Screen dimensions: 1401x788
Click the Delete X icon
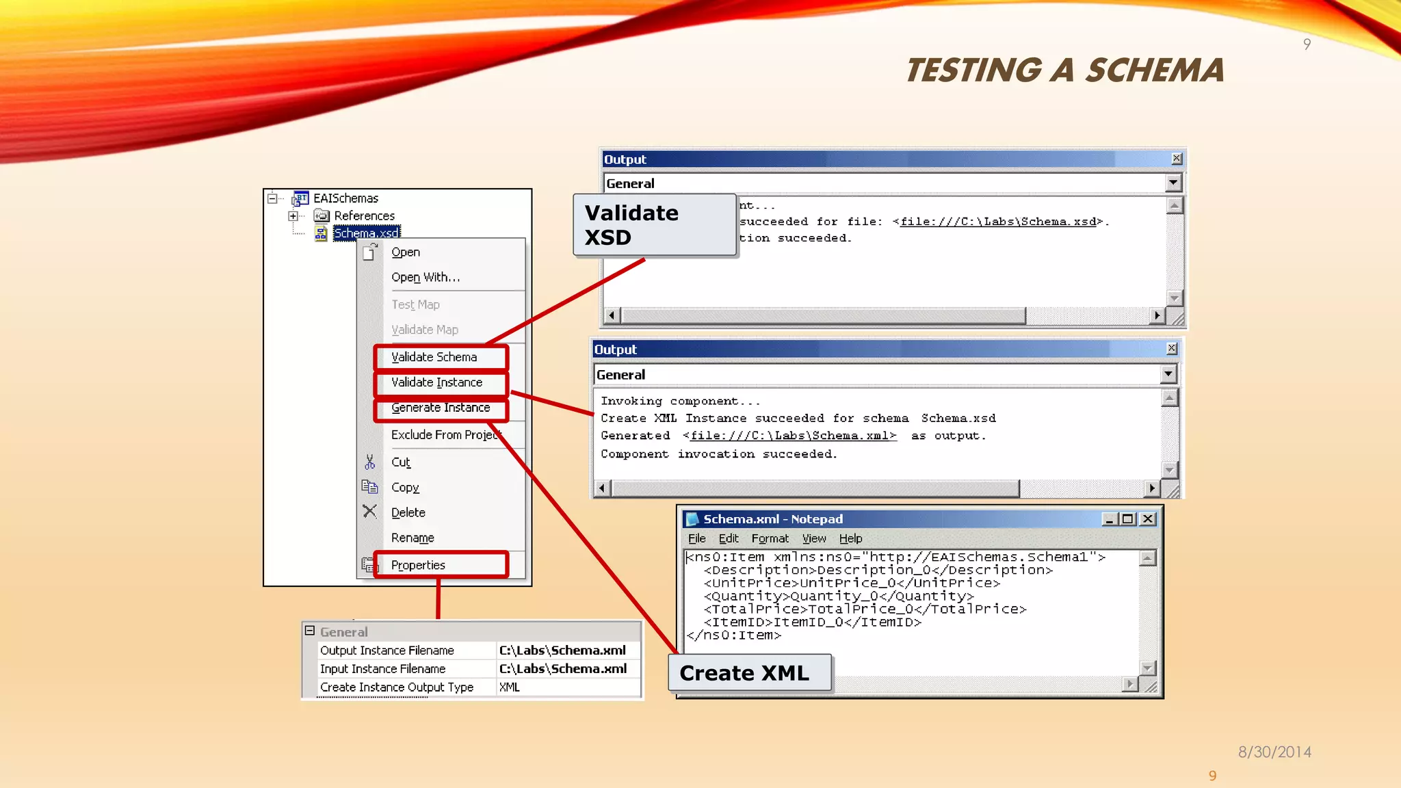tap(369, 512)
